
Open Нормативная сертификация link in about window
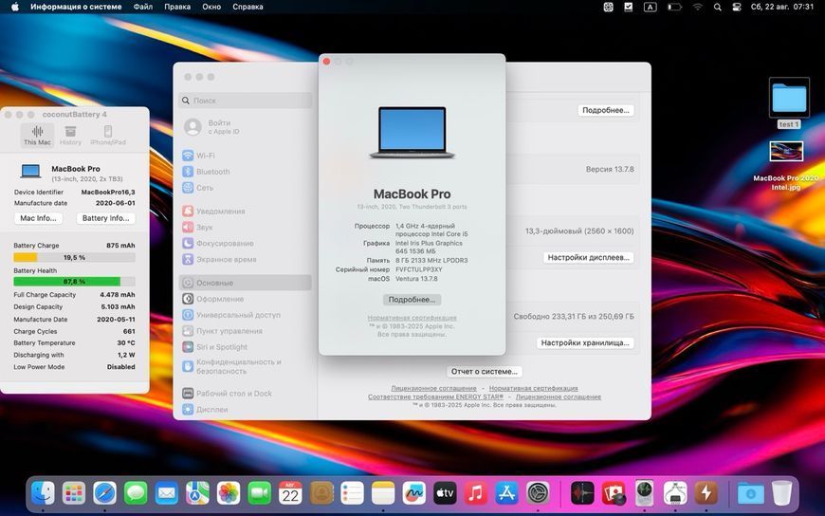click(x=412, y=318)
